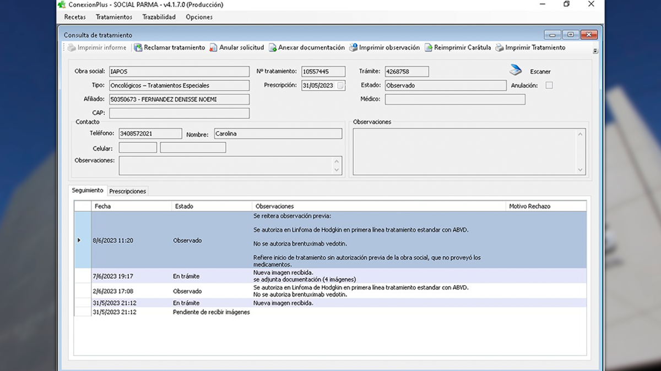Click the Teléfono input field

point(150,134)
